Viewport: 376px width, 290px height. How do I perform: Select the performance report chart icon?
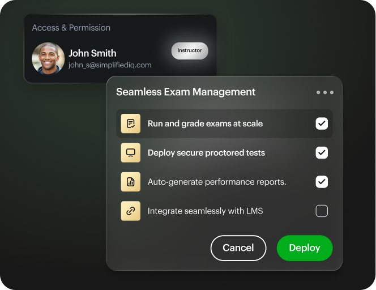[x=130, y=182]
